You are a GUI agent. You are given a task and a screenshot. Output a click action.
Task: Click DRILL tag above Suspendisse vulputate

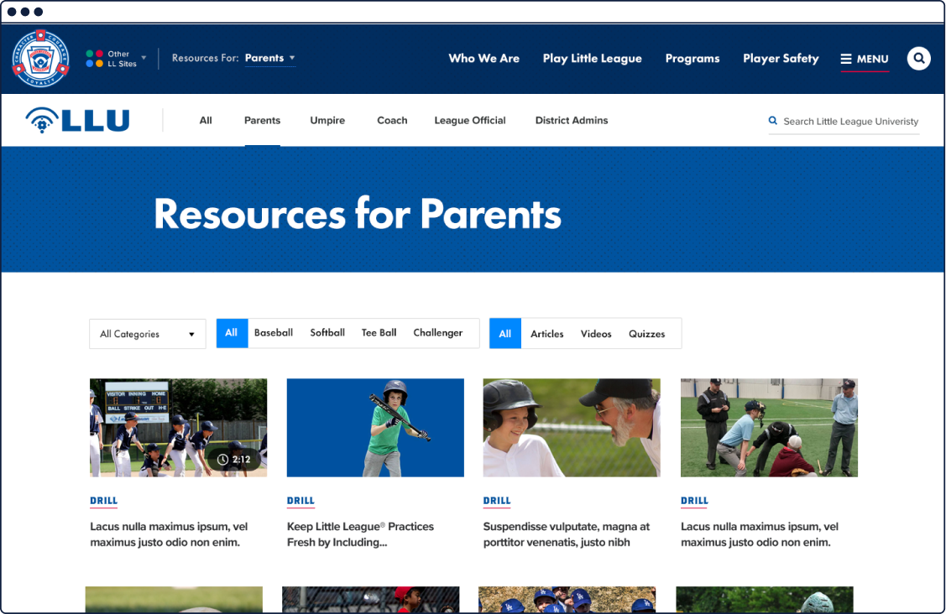(497, 501)
